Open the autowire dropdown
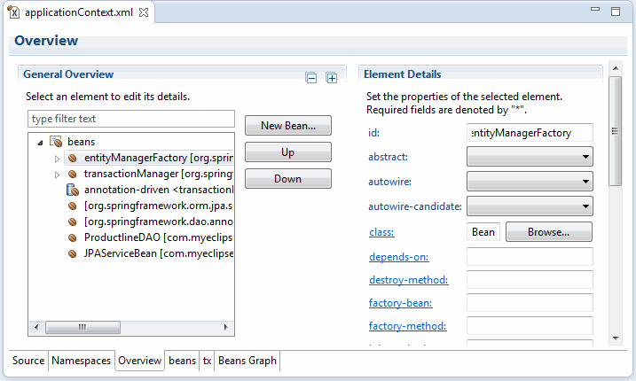Viewport: 636px width, 381px height. click(x=530, y=182)
